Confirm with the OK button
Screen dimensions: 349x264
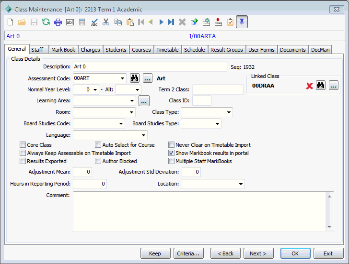(x=295, y=253)
